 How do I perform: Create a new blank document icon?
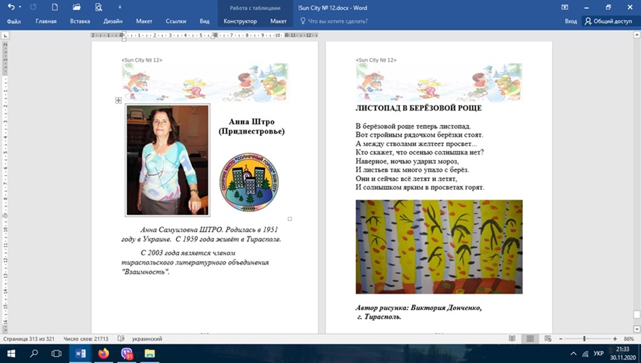[x=55, y=7]
